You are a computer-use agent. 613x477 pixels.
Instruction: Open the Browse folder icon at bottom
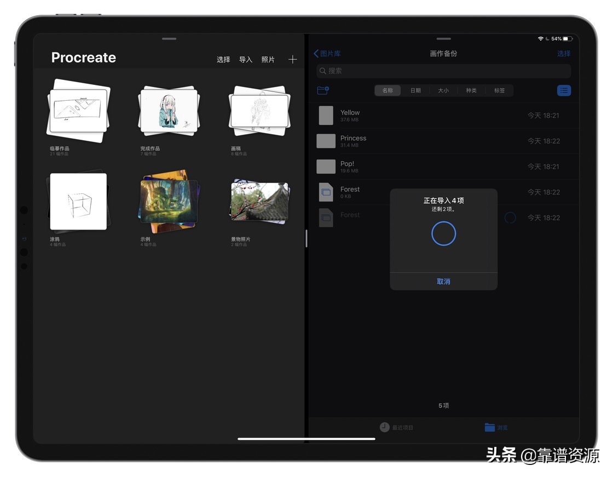point(490,428)
